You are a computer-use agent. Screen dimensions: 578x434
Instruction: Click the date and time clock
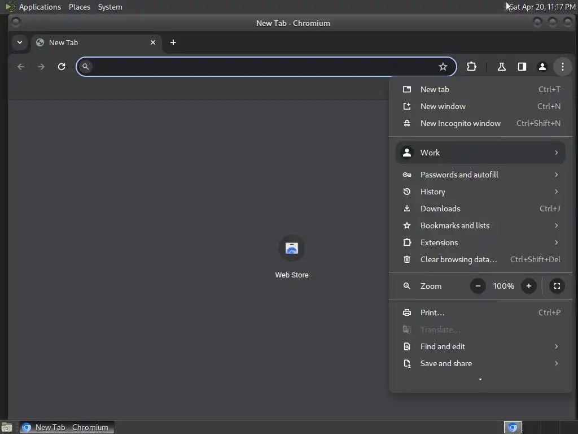point(542,7)
